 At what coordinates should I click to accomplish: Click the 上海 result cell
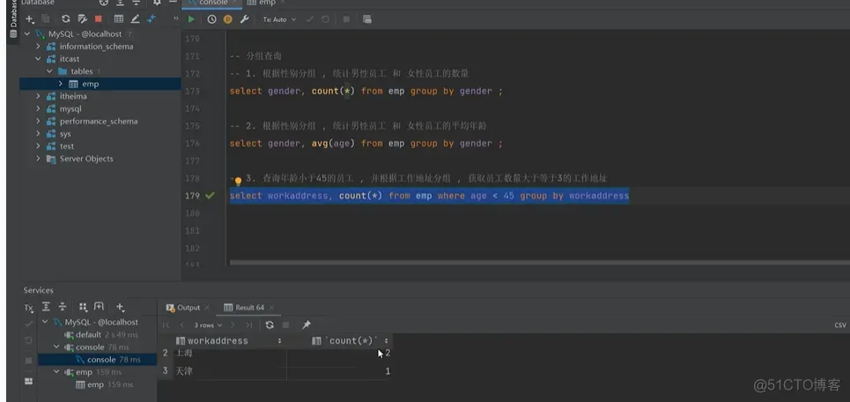[230, 354]
